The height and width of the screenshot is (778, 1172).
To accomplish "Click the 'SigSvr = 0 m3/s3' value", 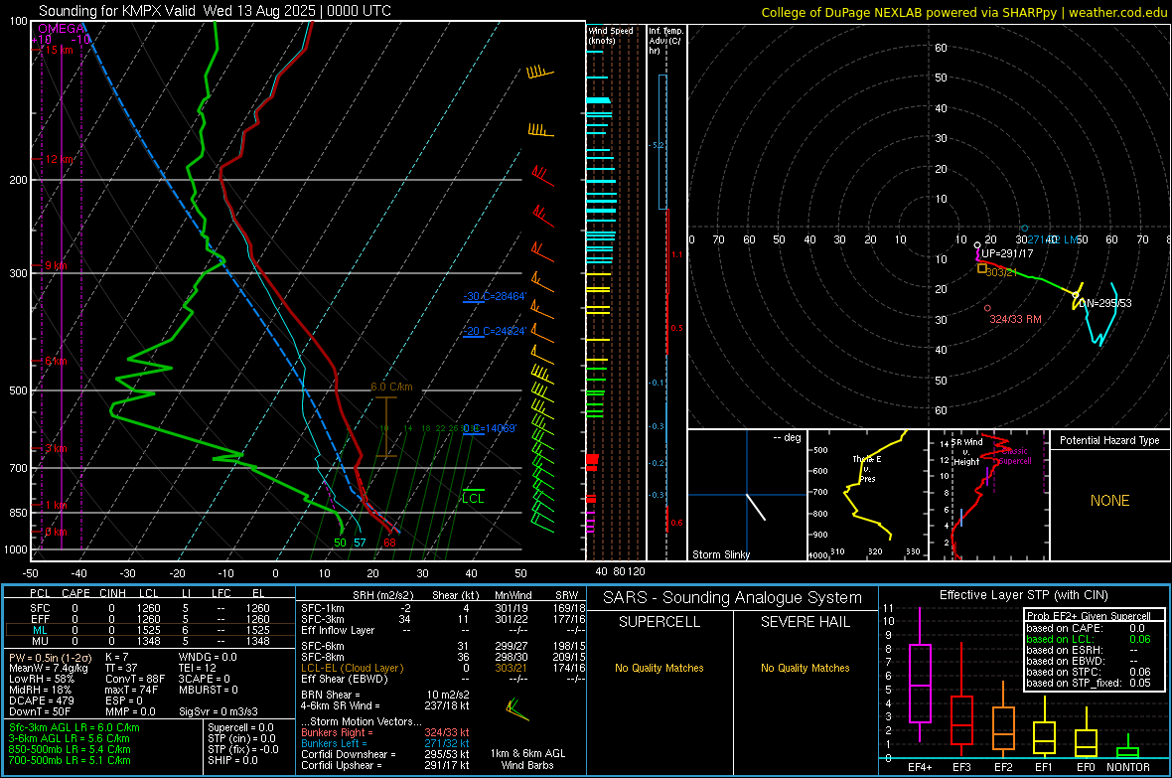I will [x=219, y=711].
